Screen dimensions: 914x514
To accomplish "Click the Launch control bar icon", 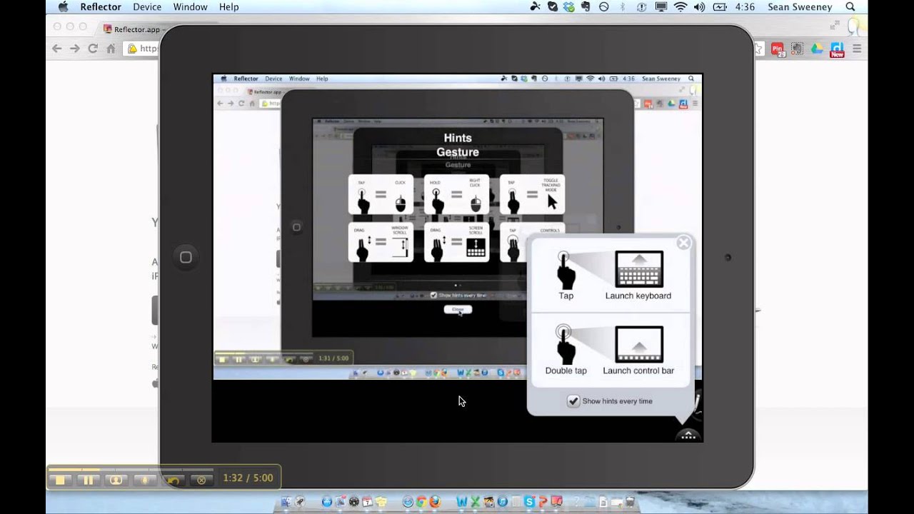I will point(639,344).
